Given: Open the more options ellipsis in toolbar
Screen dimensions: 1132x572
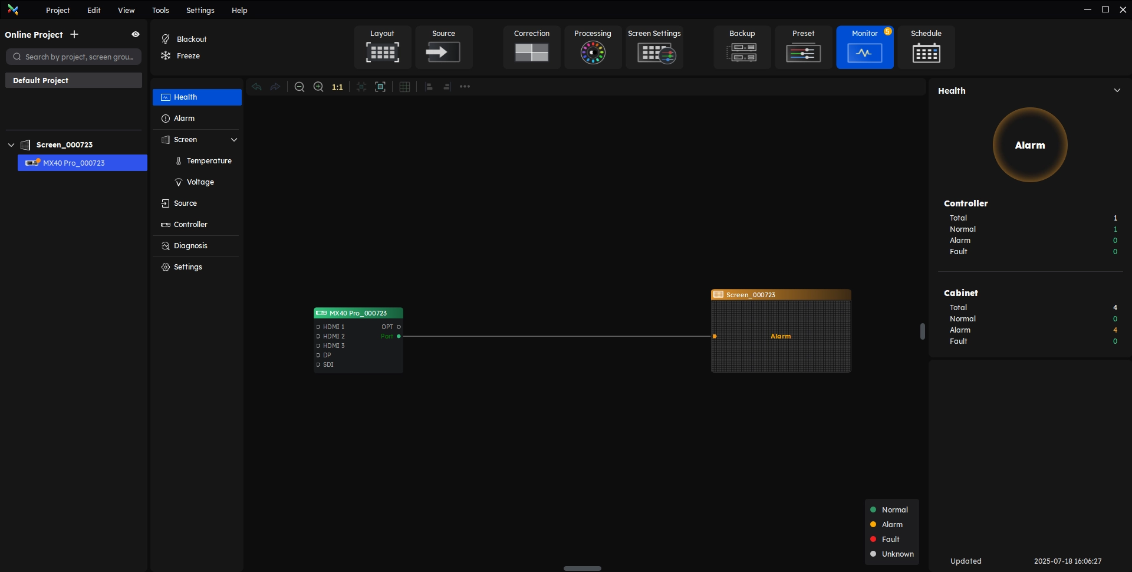Looking at the screenshot, I should click(x=465, y=87).
